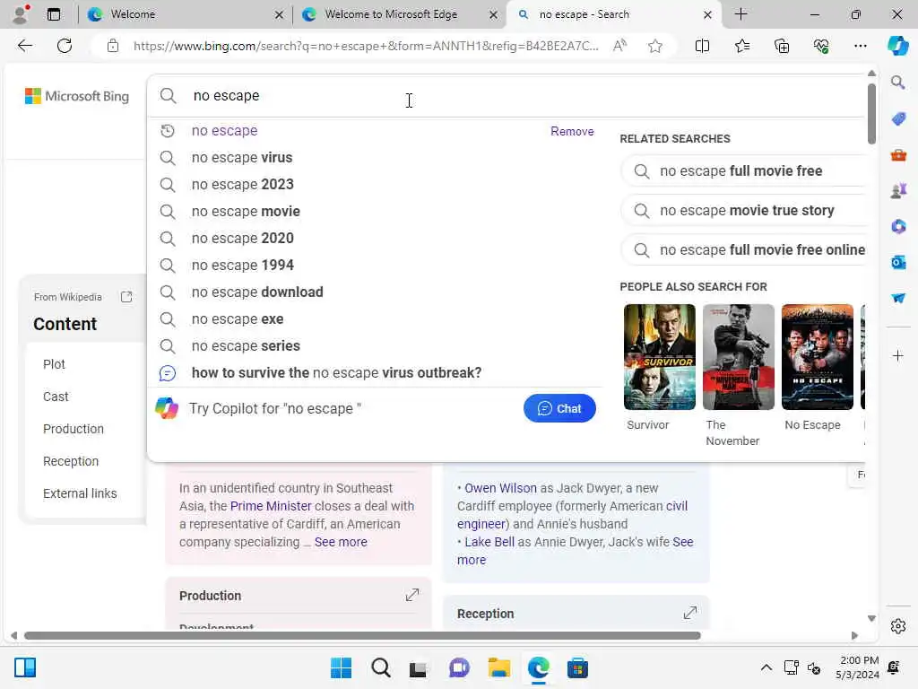Add this page to favorites star
Screen dimensions: 918x689
655,46
